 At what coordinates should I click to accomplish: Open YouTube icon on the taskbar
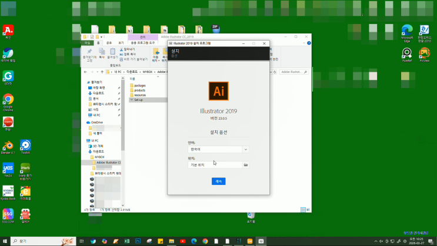[x=183, y=241]
